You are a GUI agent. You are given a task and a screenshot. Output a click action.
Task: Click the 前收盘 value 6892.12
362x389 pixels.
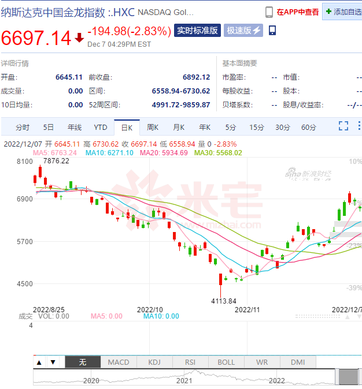coord(197,77)
